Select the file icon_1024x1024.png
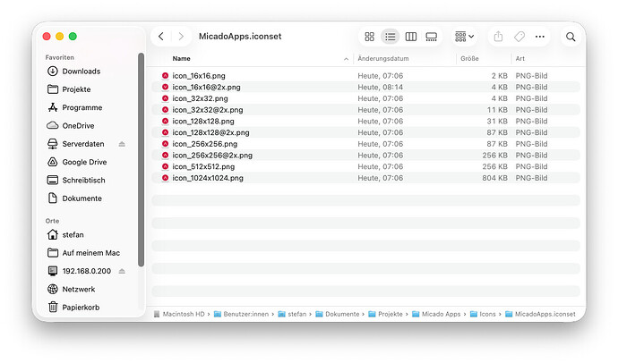This screenshot has height=363, width=618. coord(207,178)
